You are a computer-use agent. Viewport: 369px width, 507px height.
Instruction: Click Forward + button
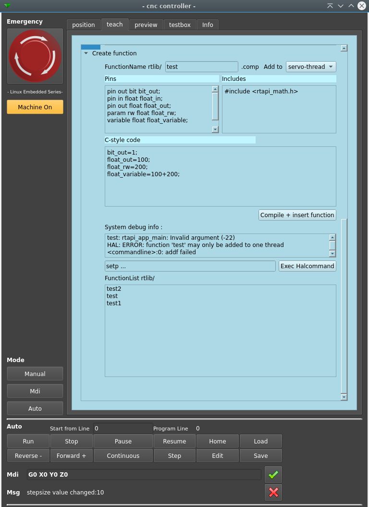pyautogui.click(x=71, y=455)
